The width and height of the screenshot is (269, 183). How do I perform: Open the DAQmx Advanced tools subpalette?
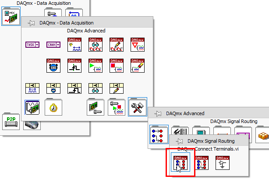click(138, 107)
